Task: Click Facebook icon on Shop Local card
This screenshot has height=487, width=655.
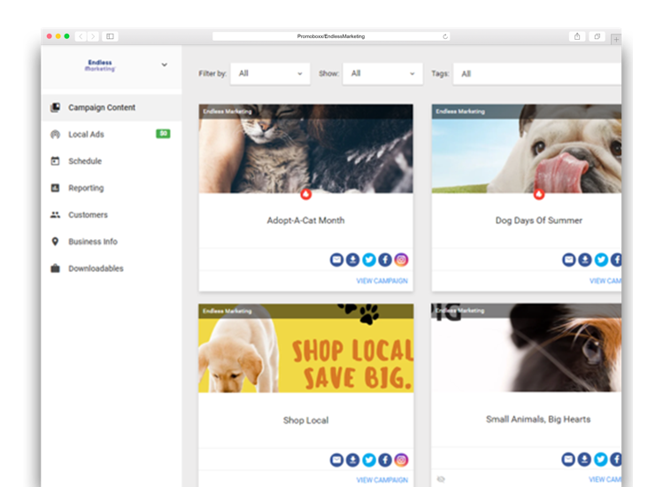Action: 385,460
